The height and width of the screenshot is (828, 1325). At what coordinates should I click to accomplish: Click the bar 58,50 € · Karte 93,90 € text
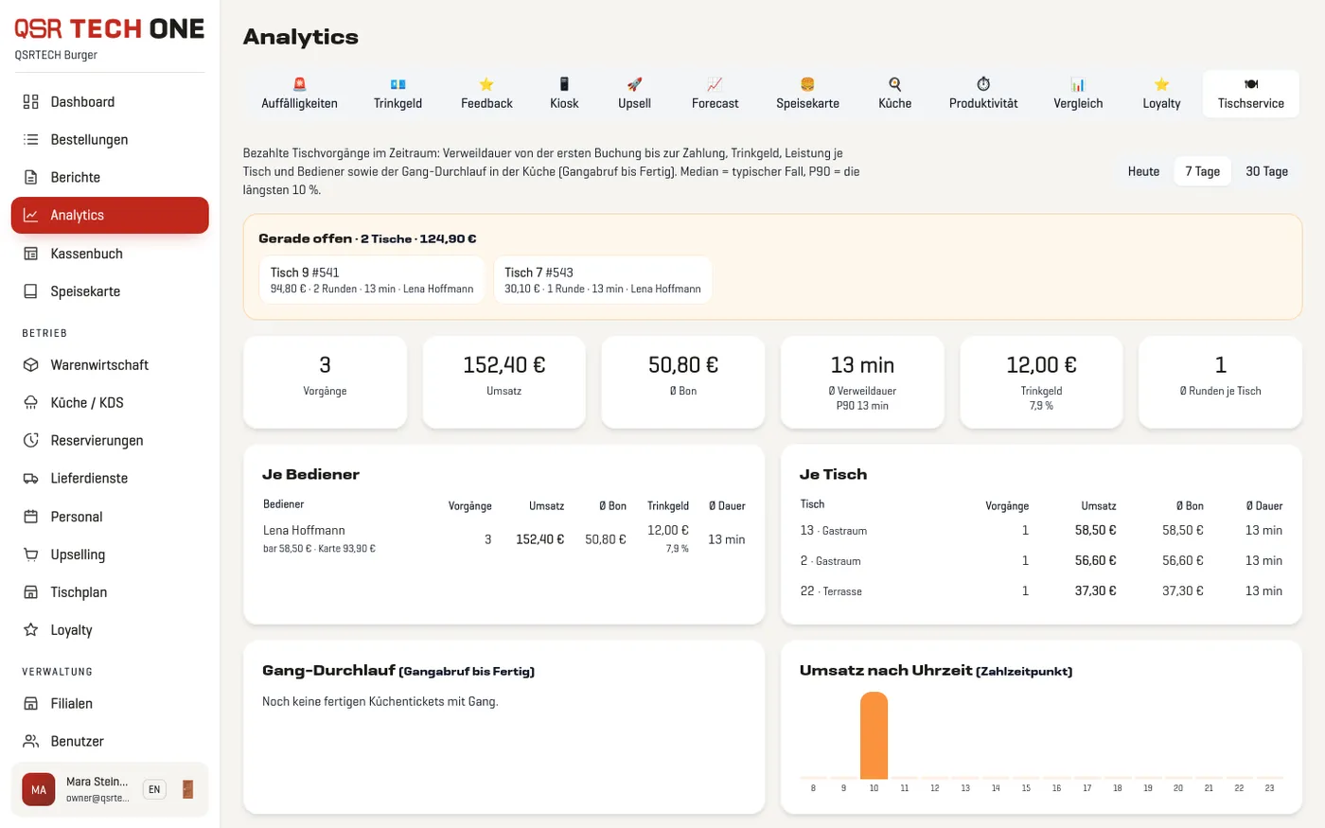319,549
